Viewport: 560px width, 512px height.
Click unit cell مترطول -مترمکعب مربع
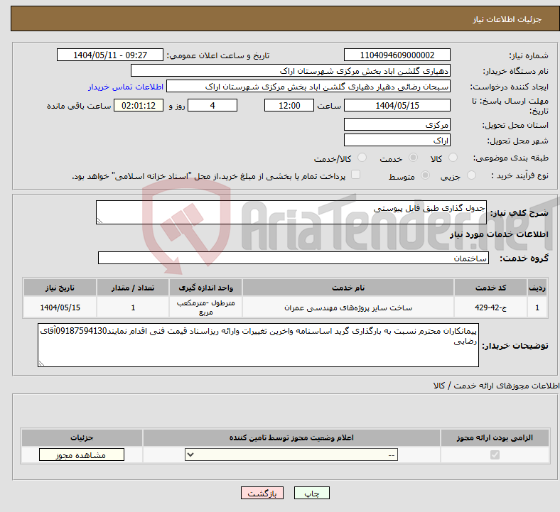tap(205, 307)
